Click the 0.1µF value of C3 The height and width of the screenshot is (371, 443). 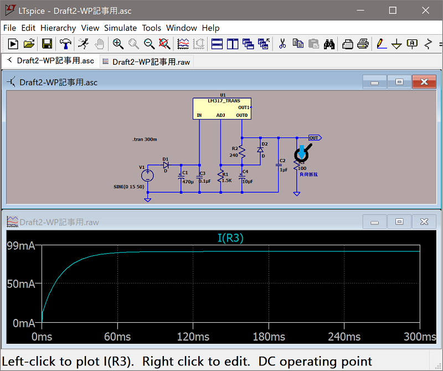pyautogui.click(x=205, y=181)
